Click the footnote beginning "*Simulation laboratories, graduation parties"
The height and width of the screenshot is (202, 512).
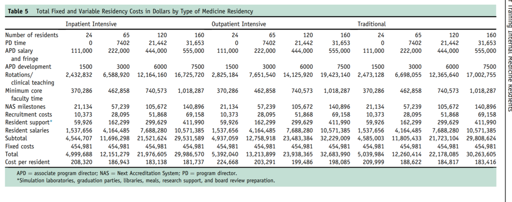click(145, 181)
